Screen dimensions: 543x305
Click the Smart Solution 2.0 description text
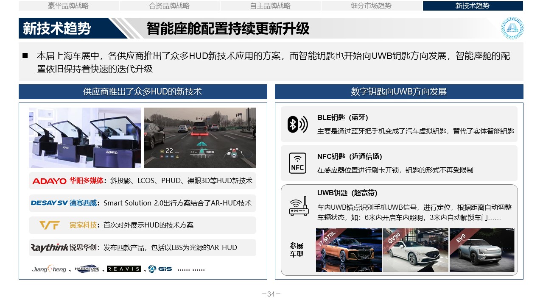tap(177, 203)
